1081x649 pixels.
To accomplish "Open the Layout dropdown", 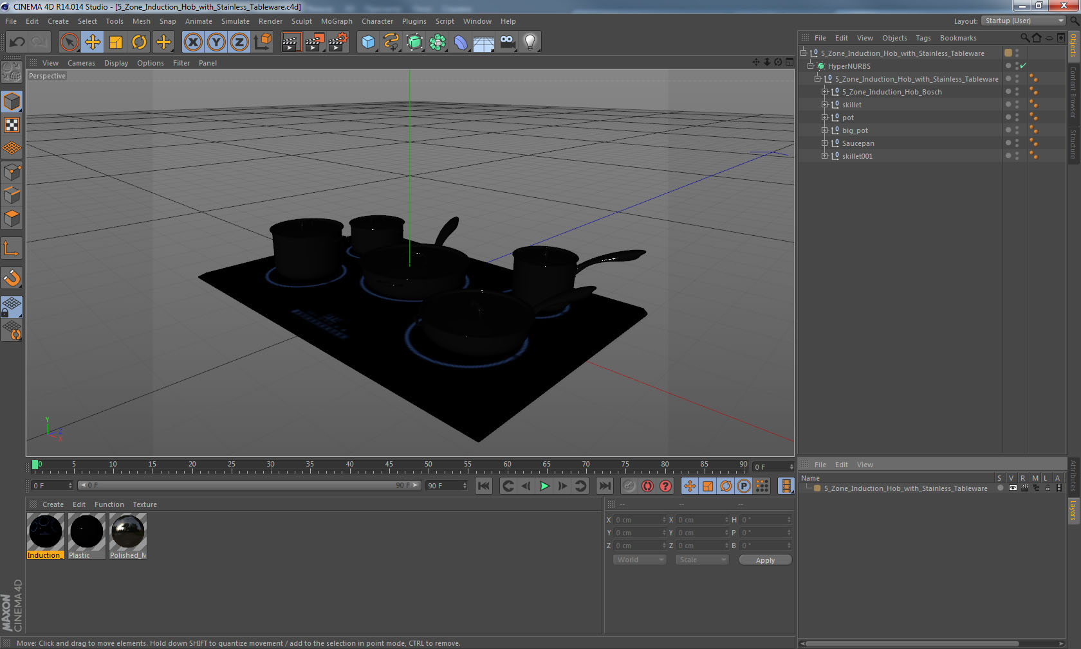I will point(1024,21).
